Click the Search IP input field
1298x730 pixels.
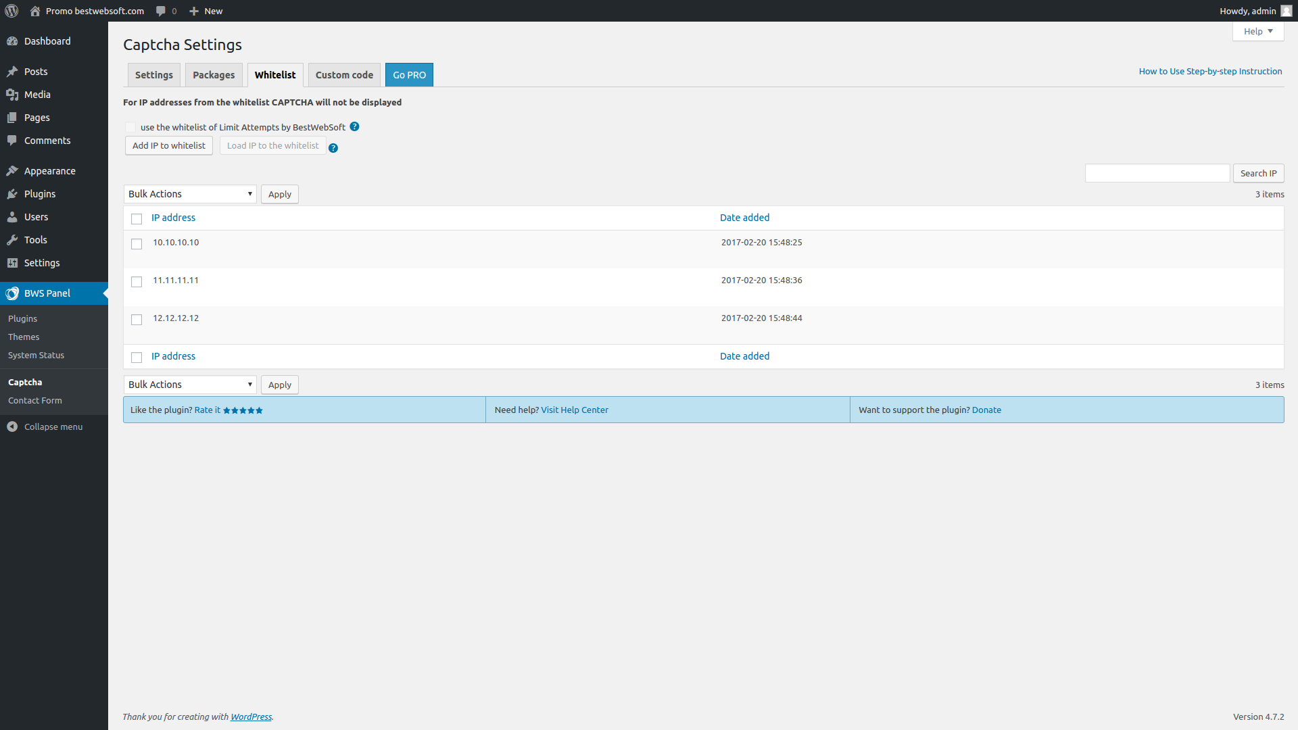1157,173
